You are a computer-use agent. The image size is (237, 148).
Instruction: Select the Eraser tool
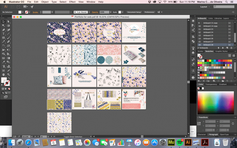(x=9, y=42)
